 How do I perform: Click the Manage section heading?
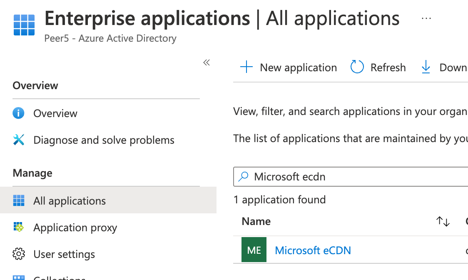[x=32, y=173]
